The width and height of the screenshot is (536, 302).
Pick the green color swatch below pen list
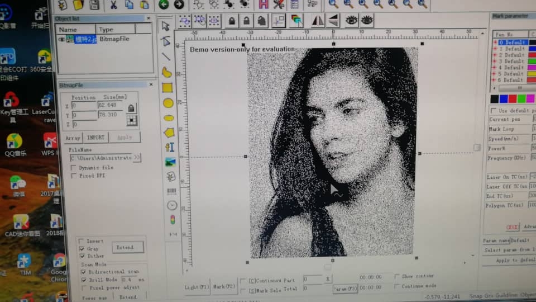521,100
